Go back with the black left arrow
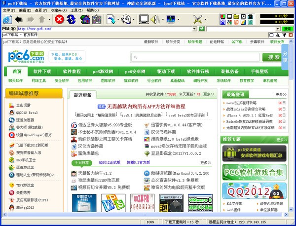296x226 pixels. (19, 19)
